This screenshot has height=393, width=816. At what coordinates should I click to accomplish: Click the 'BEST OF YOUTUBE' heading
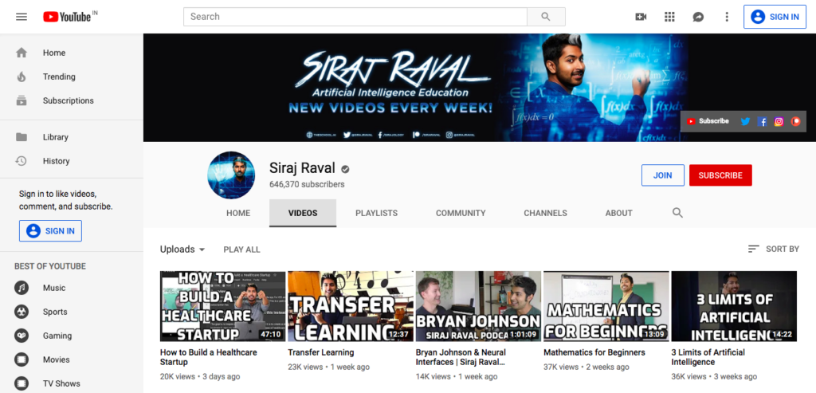[x=50, y=266]
